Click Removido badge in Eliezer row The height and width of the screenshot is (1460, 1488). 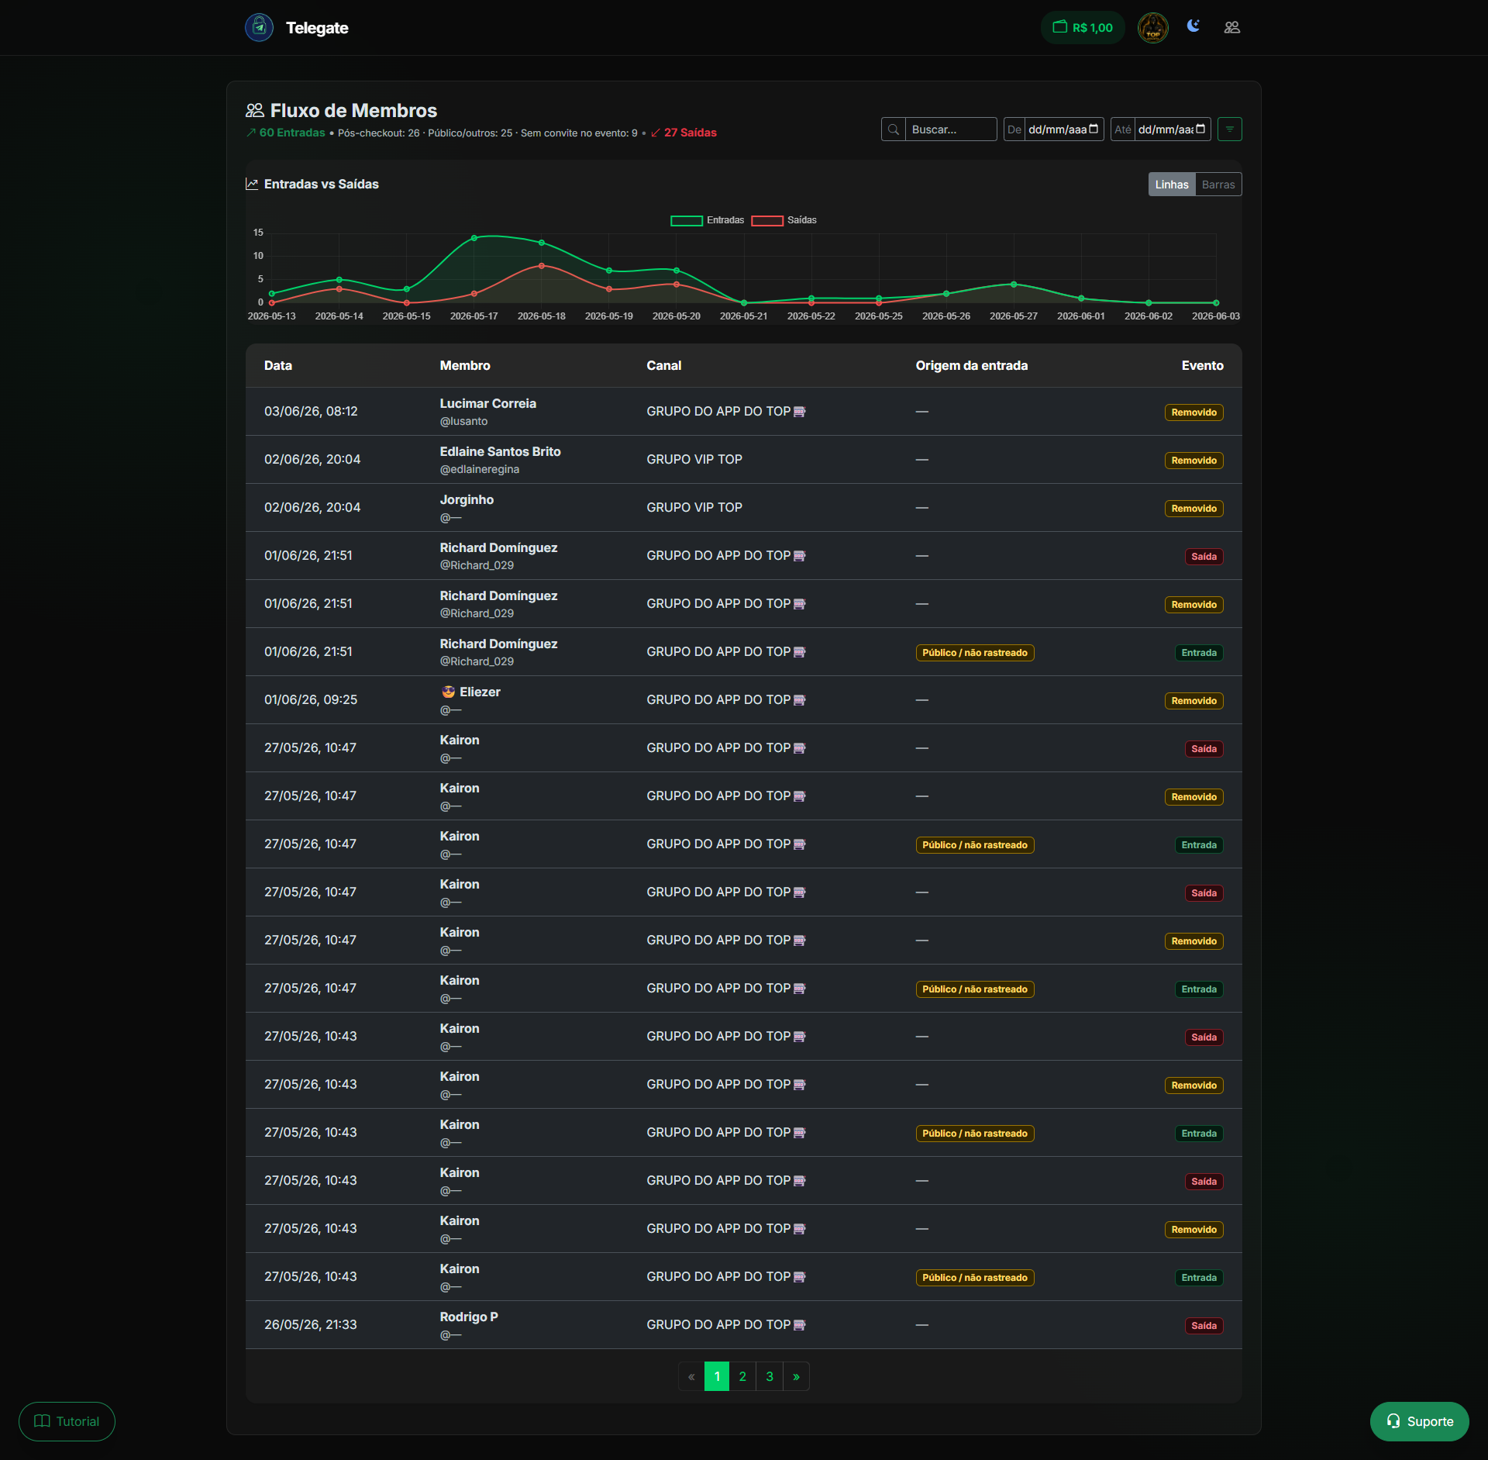(1193, 701)
